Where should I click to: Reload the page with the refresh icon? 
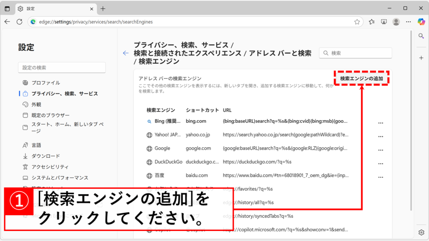click(19, 22)
